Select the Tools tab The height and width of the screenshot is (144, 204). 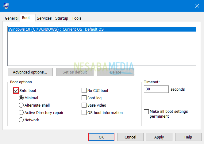point(77,18)
